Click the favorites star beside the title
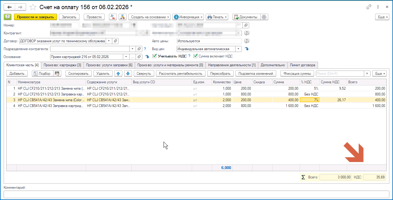 click(33, 7)
